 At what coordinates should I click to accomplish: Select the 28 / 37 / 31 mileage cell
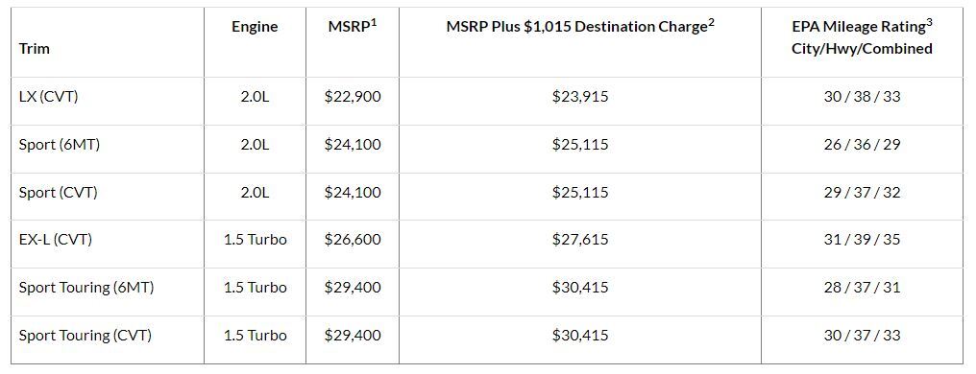pyautogui.click(x=862, y=288)
